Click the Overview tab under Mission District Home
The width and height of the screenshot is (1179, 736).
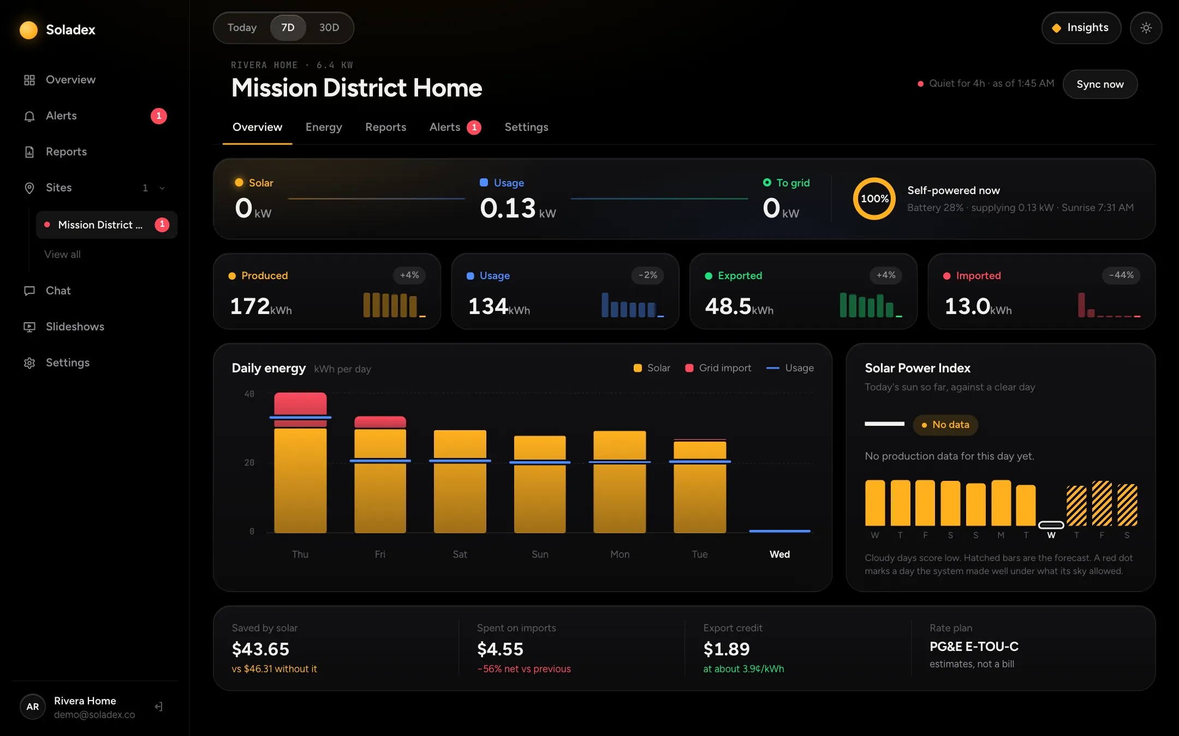click(258, 127)
